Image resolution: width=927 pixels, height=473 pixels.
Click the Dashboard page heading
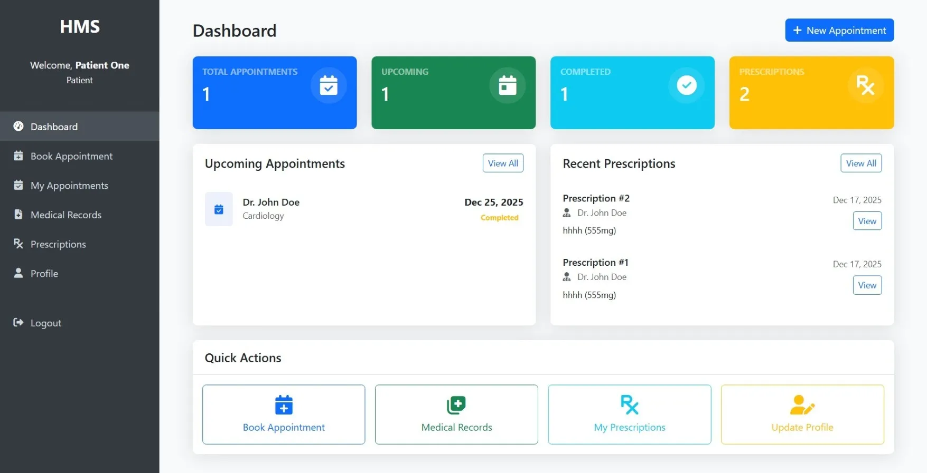tap(235, 31)
